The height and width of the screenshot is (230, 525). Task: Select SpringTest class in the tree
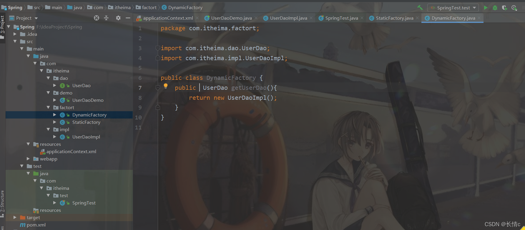click(x=84, y=203)
